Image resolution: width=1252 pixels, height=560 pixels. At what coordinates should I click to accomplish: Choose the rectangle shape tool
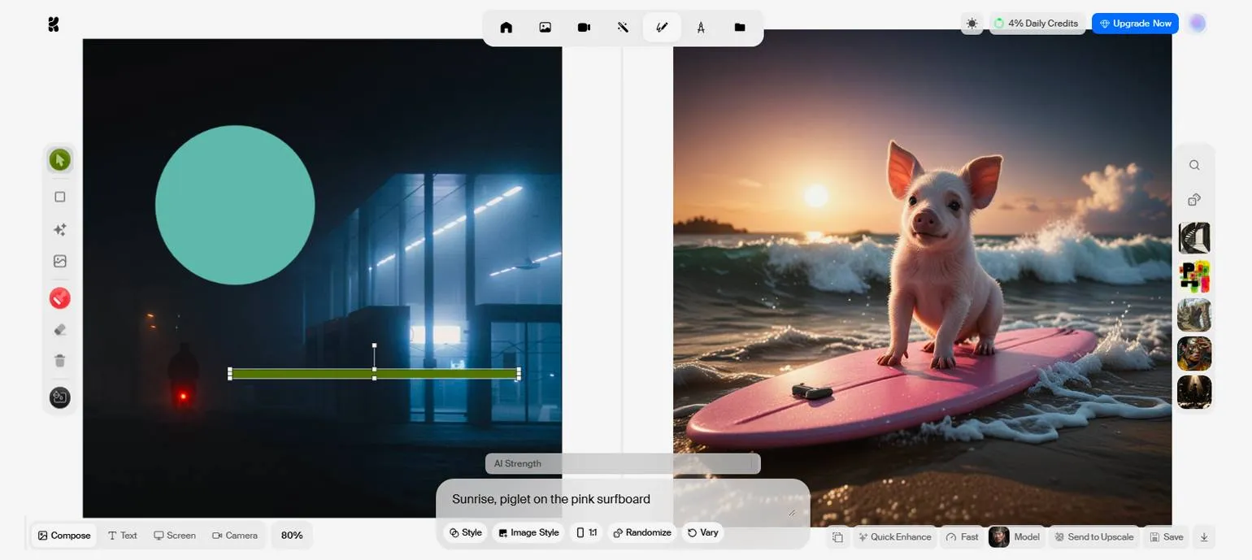coord(59,197)
